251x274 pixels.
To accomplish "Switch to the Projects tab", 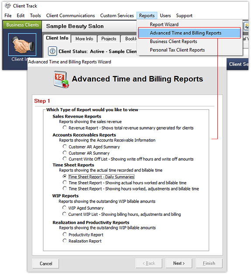I will (109, 39).
